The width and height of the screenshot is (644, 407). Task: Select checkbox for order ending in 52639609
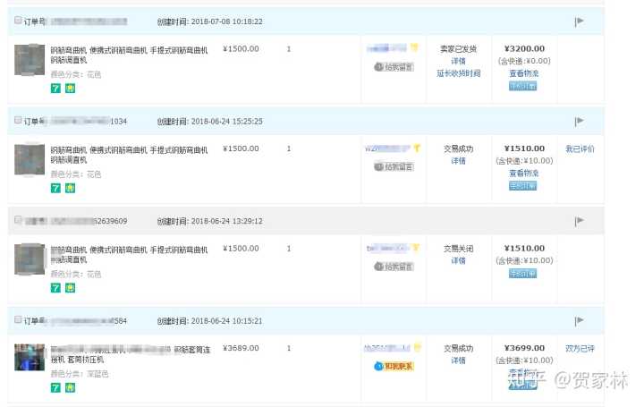tap(18, 220)
